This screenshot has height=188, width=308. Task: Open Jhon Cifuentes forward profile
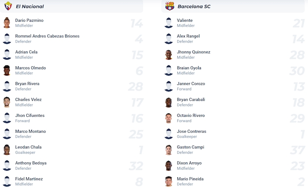click(x=30, y=116)
